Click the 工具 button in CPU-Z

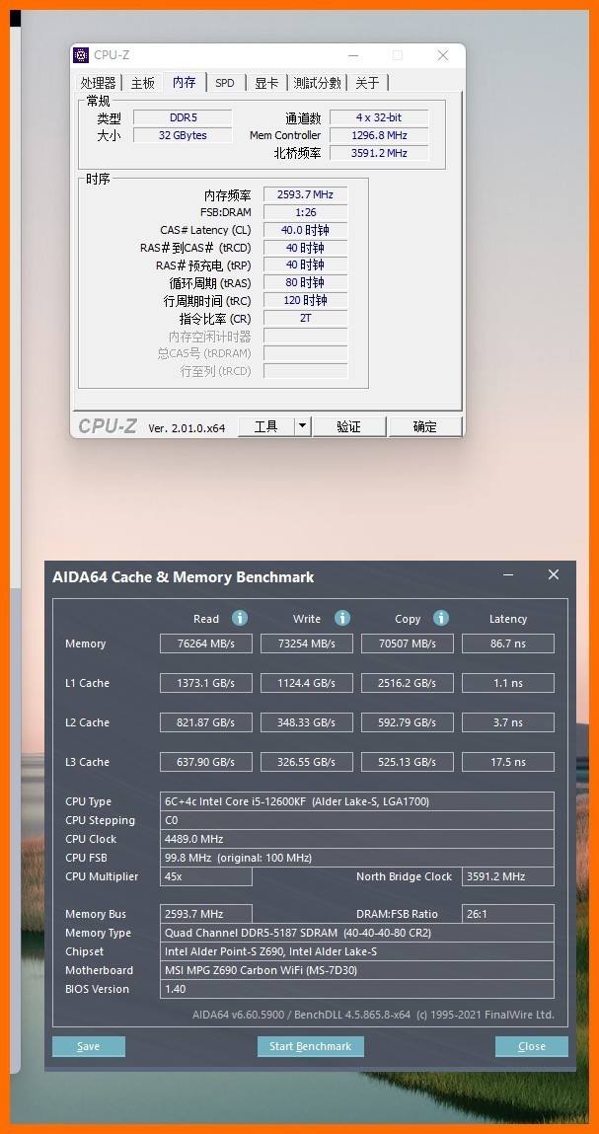(266, 426)
